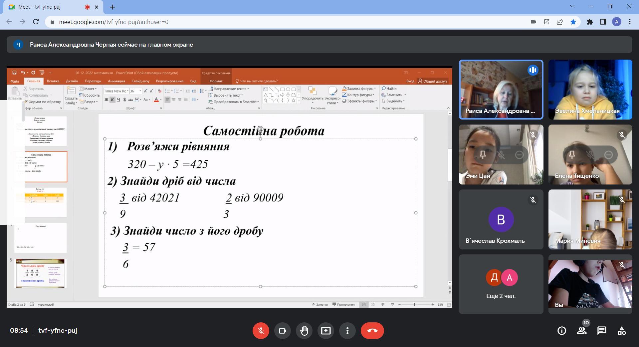This screenshot has width=639, height=347.
Task: Pin Эми Цай's video tile
Action: coord(483,155)
